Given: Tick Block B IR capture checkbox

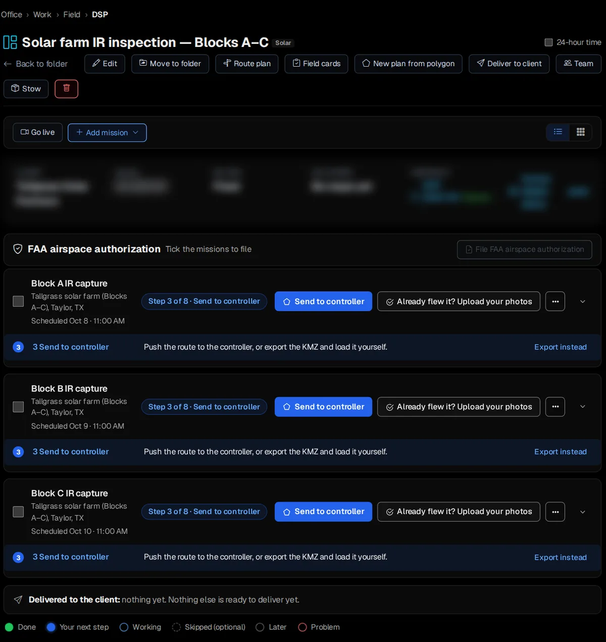Looking at the screenshot, I should tap(18, 407).
